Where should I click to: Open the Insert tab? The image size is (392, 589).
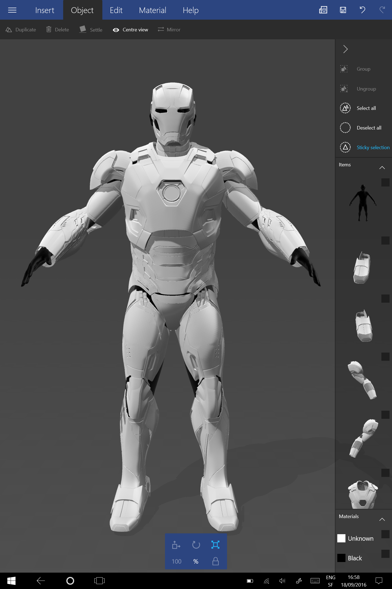tap(45, 10)
